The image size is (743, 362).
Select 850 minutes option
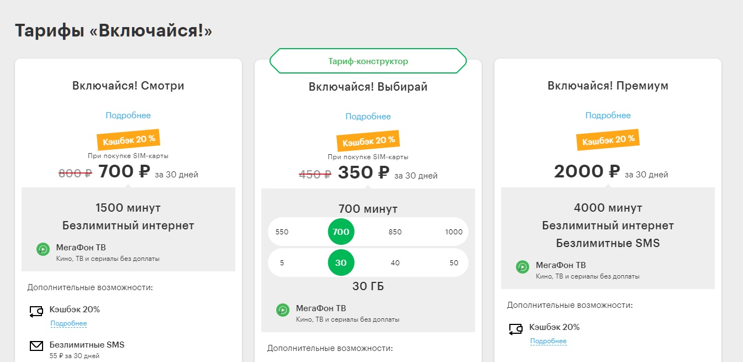[x=396, y=232]
